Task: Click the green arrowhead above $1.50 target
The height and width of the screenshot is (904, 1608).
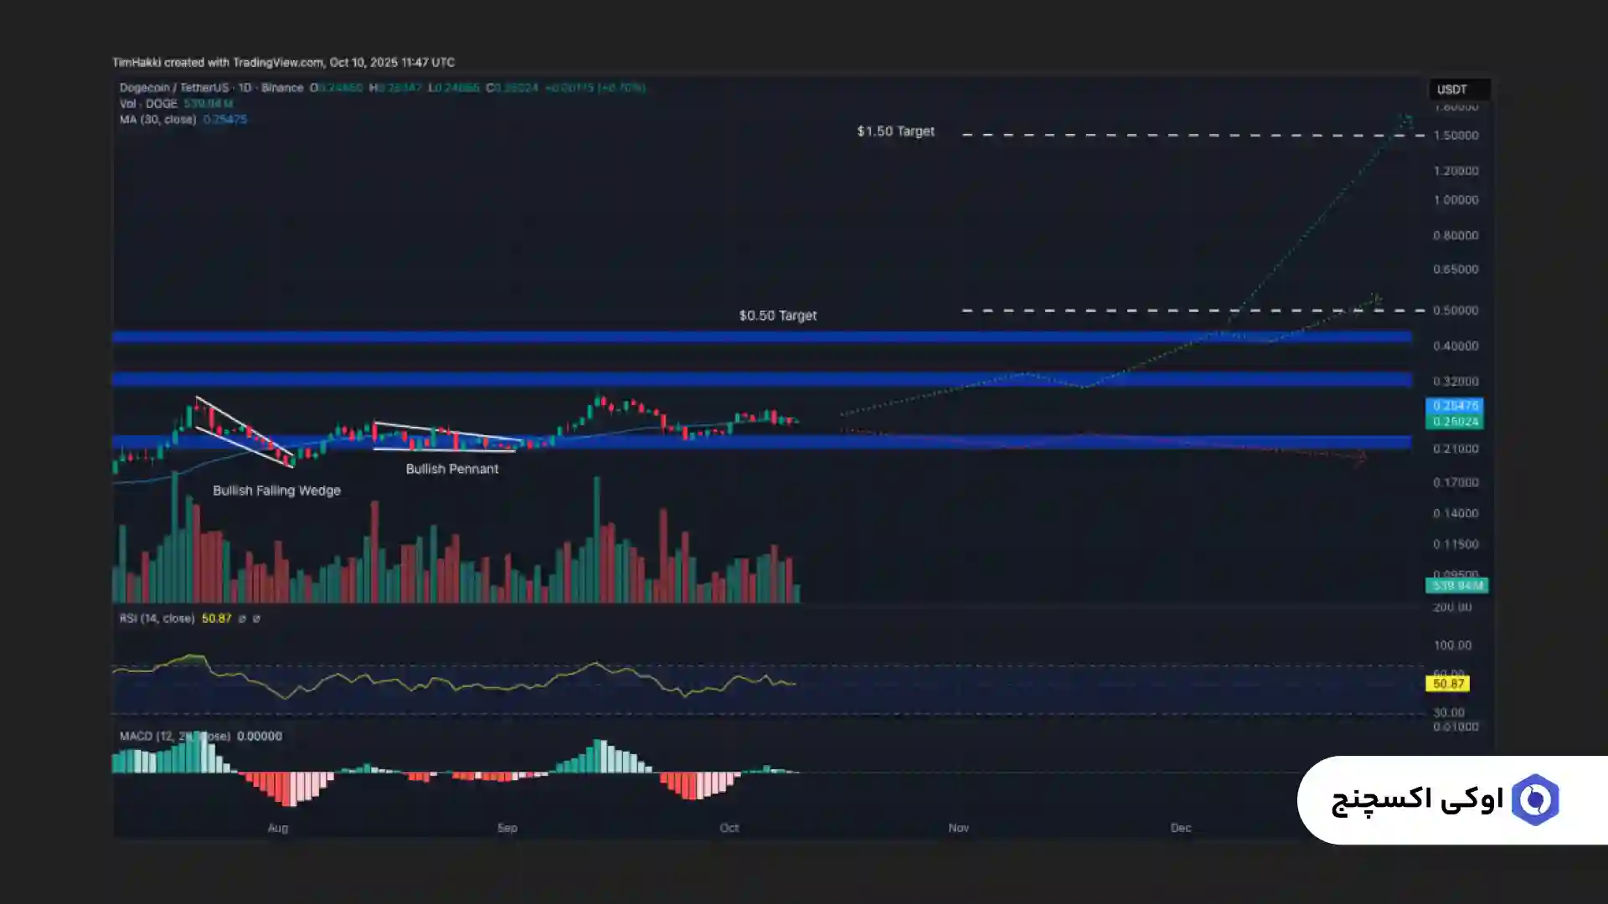Action: 1407,119
